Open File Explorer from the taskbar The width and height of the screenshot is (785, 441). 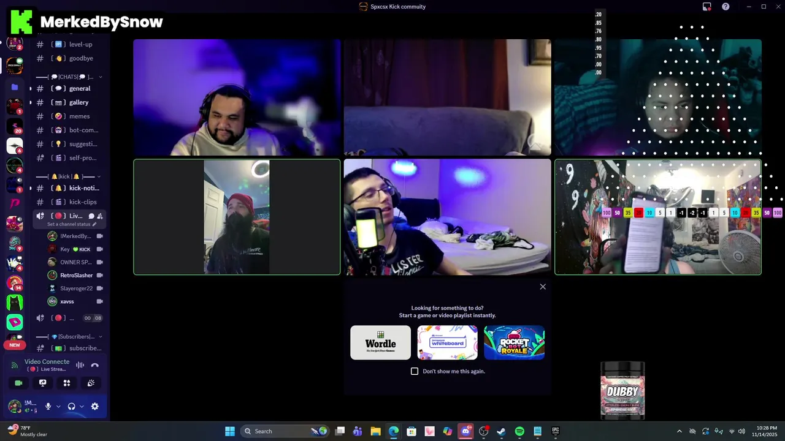tap(375, 431)
